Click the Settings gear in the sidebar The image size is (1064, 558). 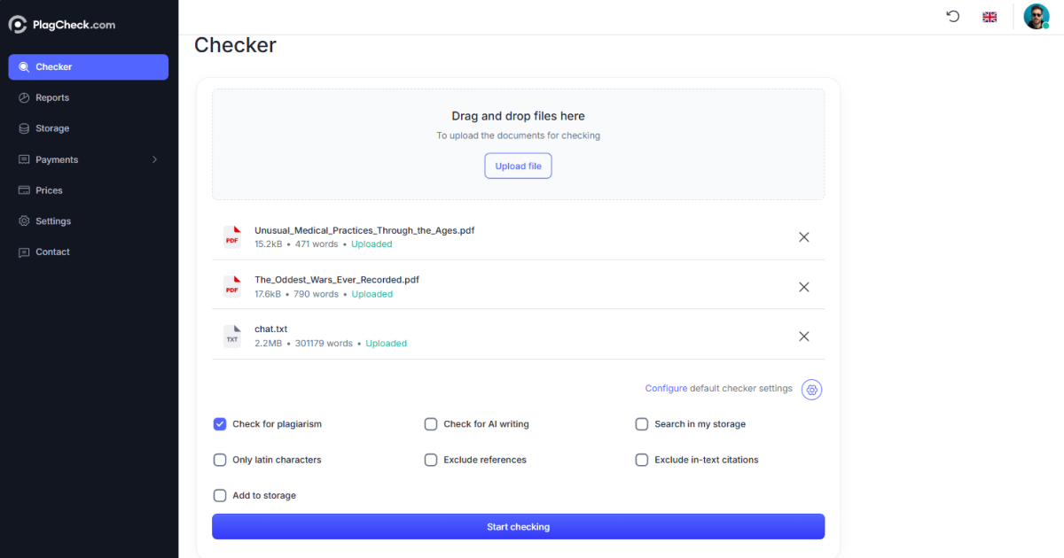coord(25,221)
